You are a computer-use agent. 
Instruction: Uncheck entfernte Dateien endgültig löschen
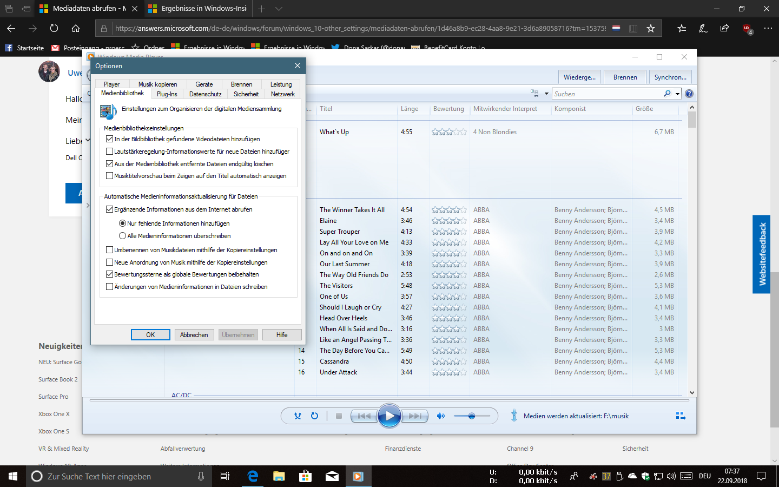tap(110, 164)
